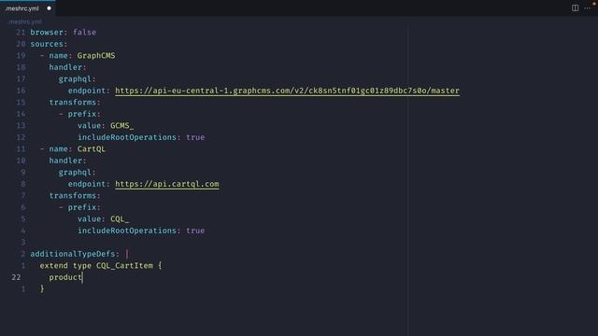Image resolution: width=598 pixels, height=336 pixels.
Task: Click 'transforms:' under the CartQL source
Action: [75, 196]
